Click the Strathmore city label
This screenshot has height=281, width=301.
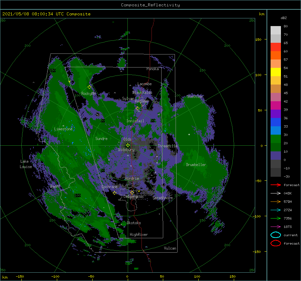163,198
